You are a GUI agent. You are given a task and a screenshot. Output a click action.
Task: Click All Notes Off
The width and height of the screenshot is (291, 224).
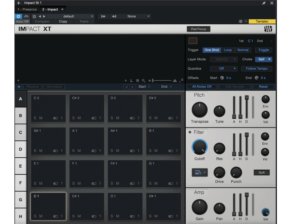click(202, 86)
